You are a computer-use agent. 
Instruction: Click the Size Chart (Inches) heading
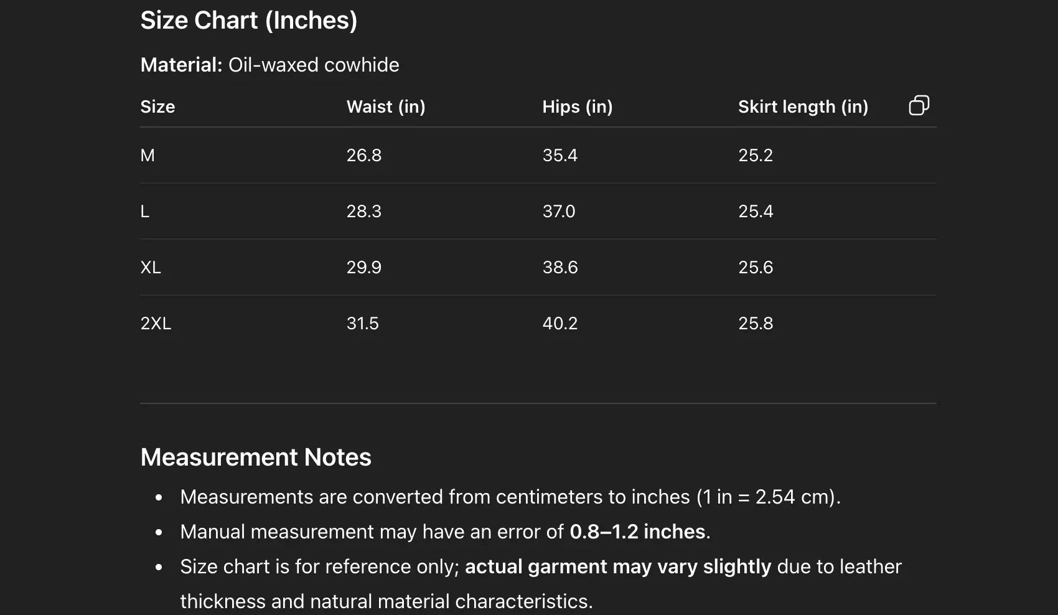pos(249,21)
